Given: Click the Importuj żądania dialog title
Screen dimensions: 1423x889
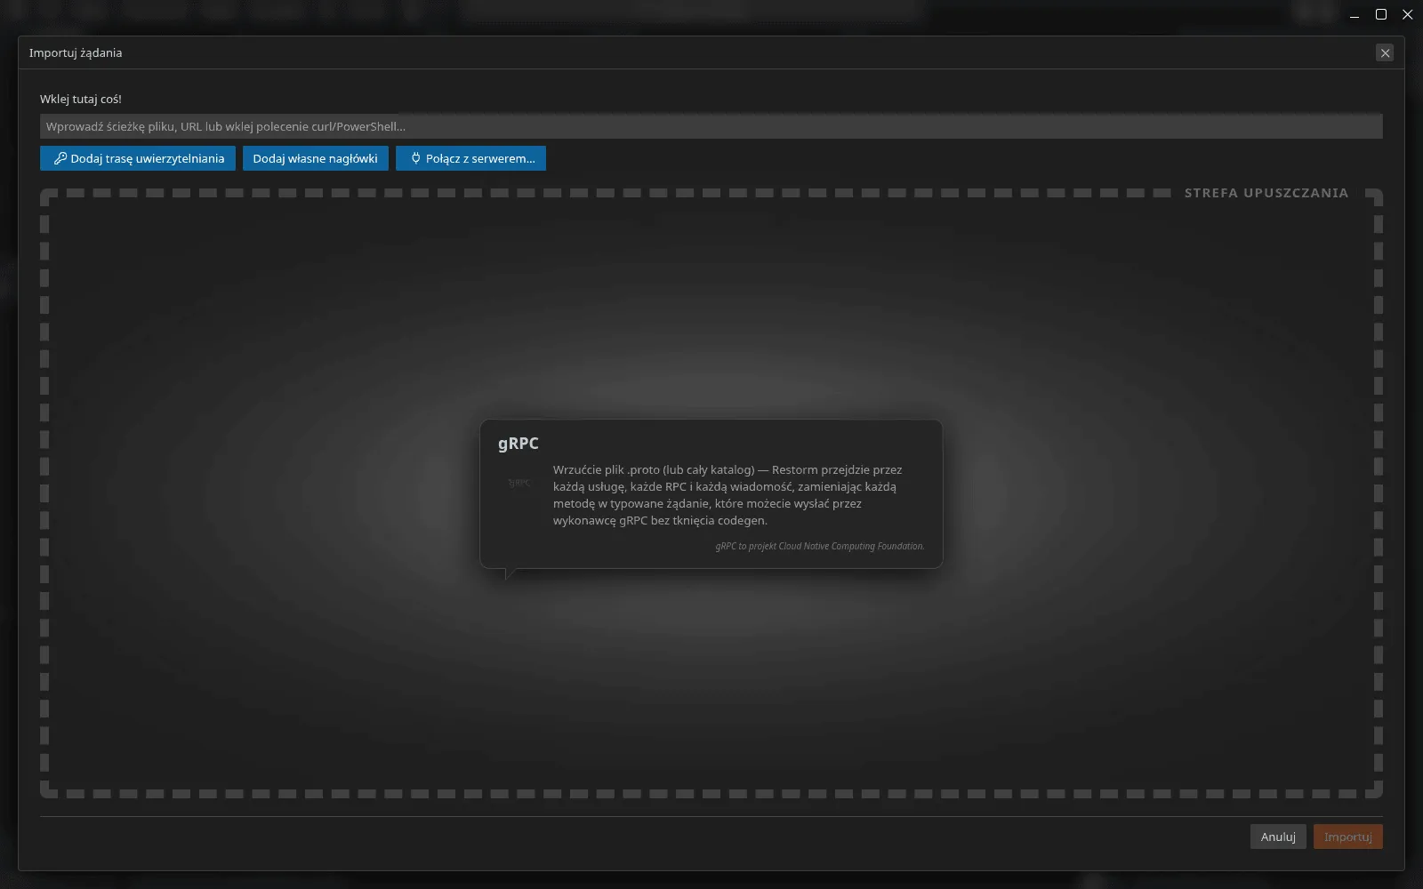Looking at the screenshot, I should [76, 52].
